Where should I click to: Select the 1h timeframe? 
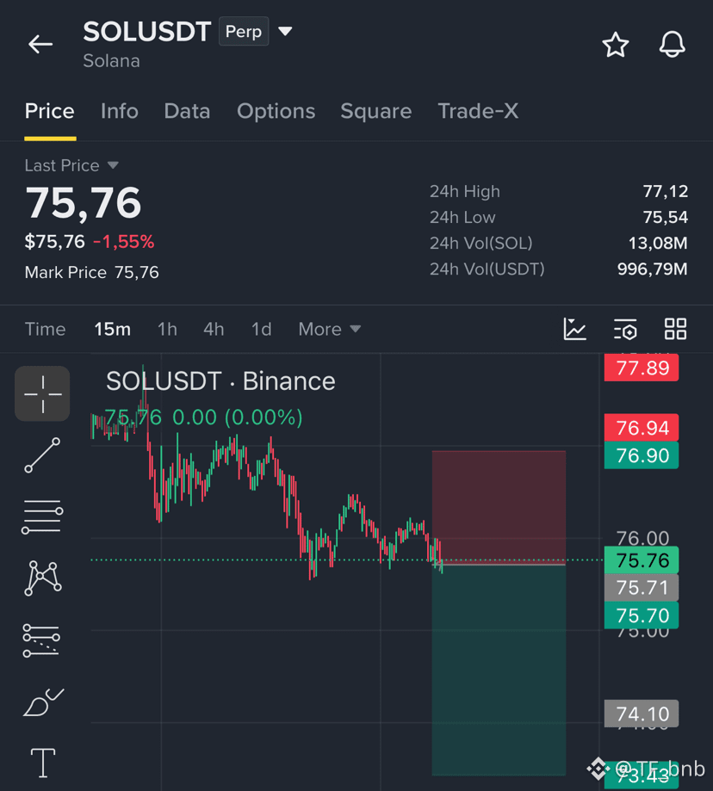pyautogui.click(x=168, y=330)
